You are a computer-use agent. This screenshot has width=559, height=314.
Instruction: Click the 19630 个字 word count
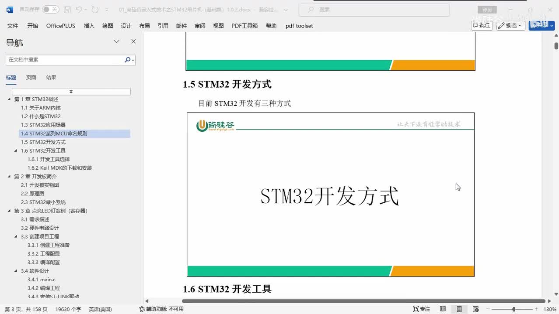(x=68, y=309)
